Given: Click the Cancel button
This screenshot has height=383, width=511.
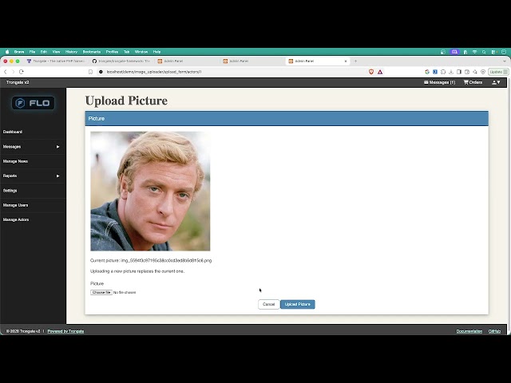Looking at the screenshot, I should pos(269,304).
